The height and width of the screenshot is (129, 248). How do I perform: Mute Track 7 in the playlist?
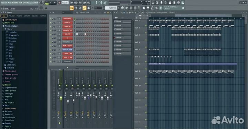[x=146, y=69]
